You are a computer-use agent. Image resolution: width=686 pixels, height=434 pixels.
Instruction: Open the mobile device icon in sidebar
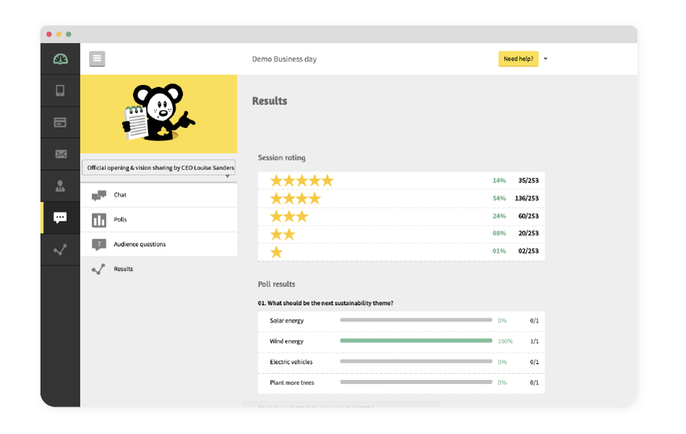(x=60, y=91)
